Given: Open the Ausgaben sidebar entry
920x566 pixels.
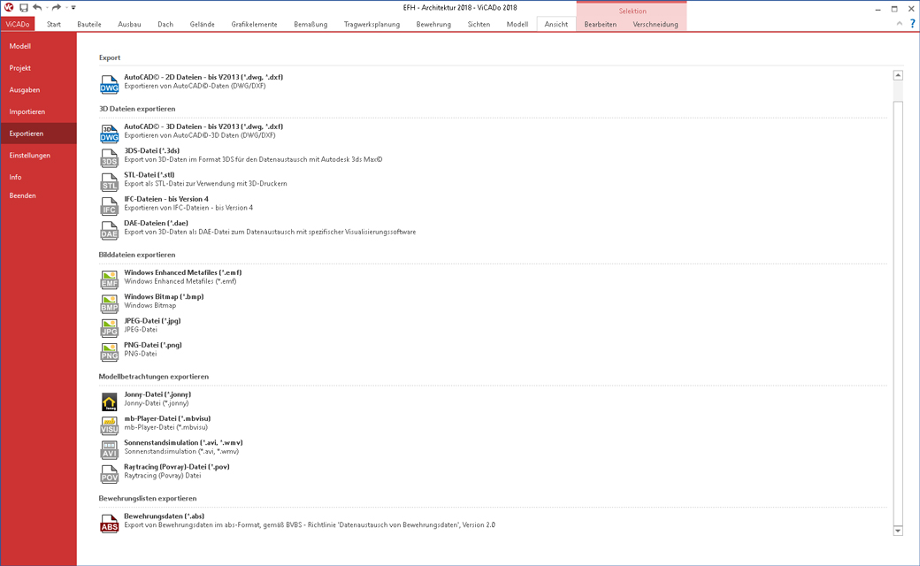Looking at the screenshot, I should point(38,89).
